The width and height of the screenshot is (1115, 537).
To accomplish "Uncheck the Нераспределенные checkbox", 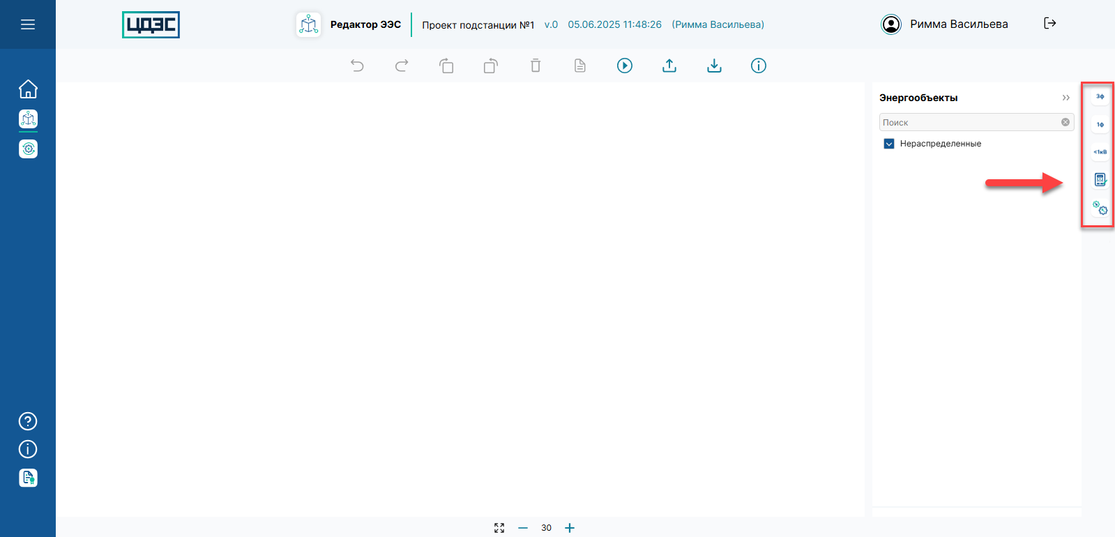I will pos(889,144).
